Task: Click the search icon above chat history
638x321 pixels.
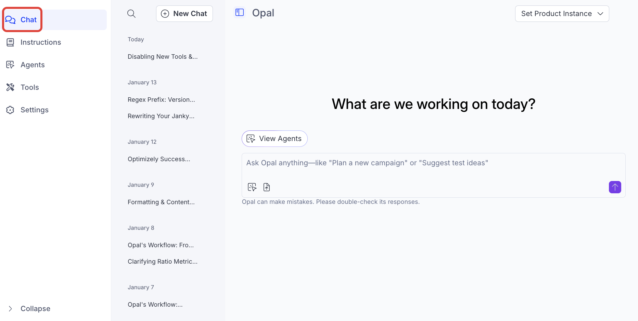Action: coord(131,14)
